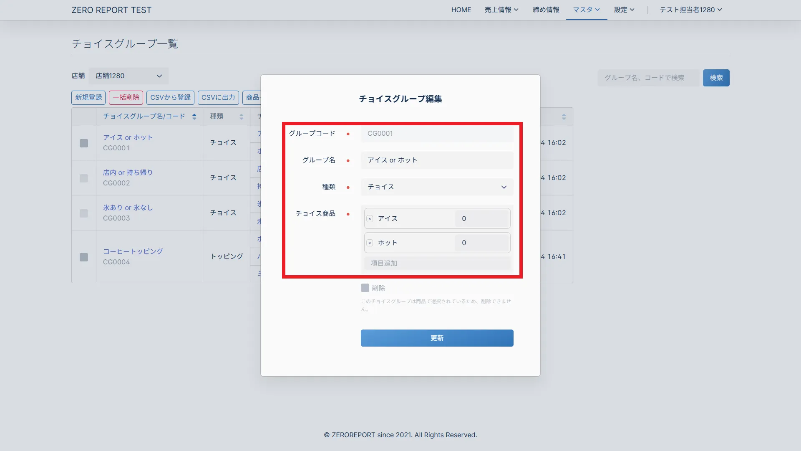Click the 項目追加 field
Viewport: 801px width, 451px height.
point(437,263)
